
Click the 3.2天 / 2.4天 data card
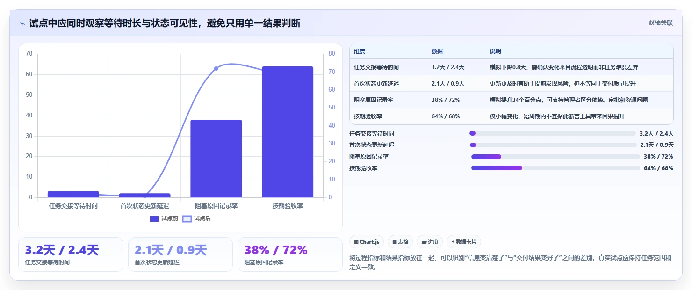(x=71, y=254)
